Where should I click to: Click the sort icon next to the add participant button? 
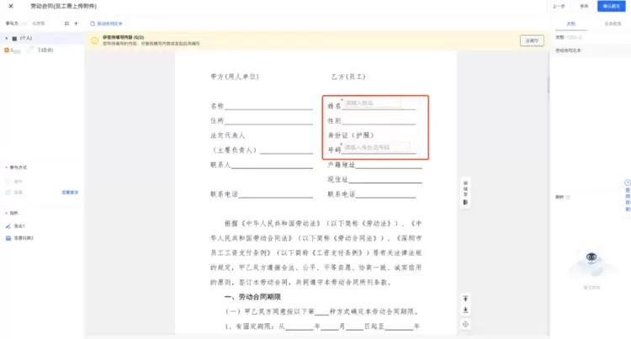click(66, 24)
